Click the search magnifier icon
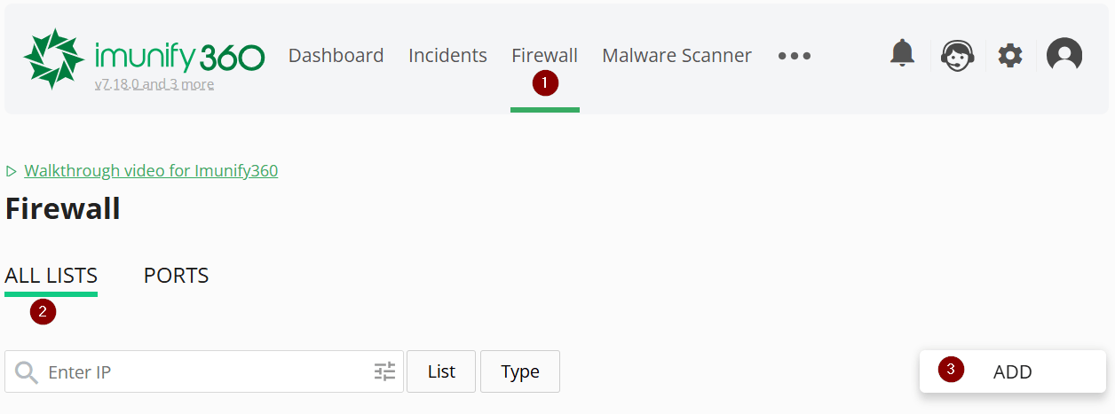The width and height of the screenshot is (1115, 414). (x=27, y=372)
